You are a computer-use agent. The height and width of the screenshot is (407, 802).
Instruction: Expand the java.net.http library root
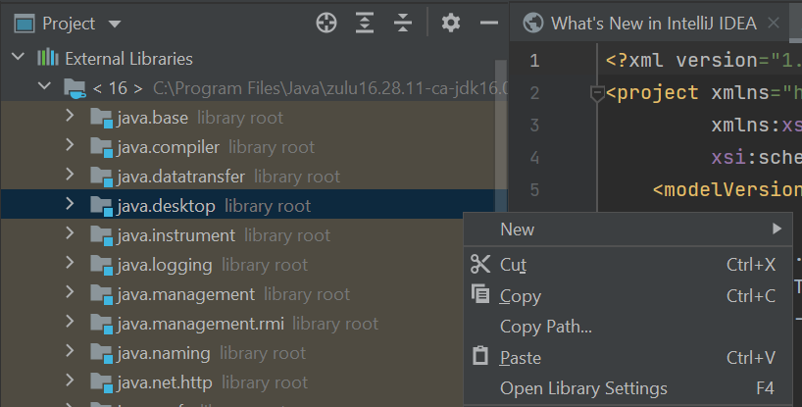pyautogui.click(x=70, y=381)
